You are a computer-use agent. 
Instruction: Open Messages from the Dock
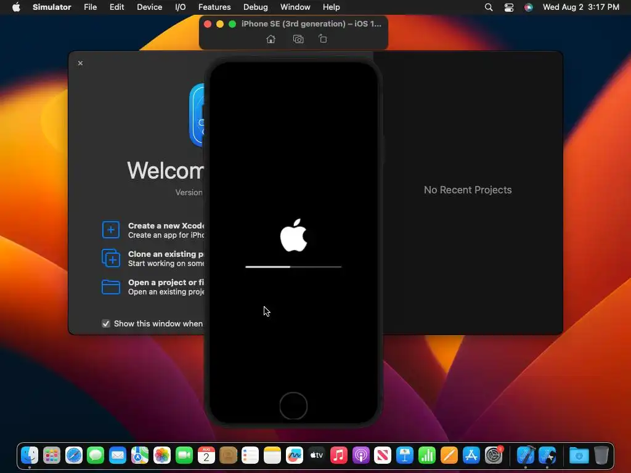point(96,455)
